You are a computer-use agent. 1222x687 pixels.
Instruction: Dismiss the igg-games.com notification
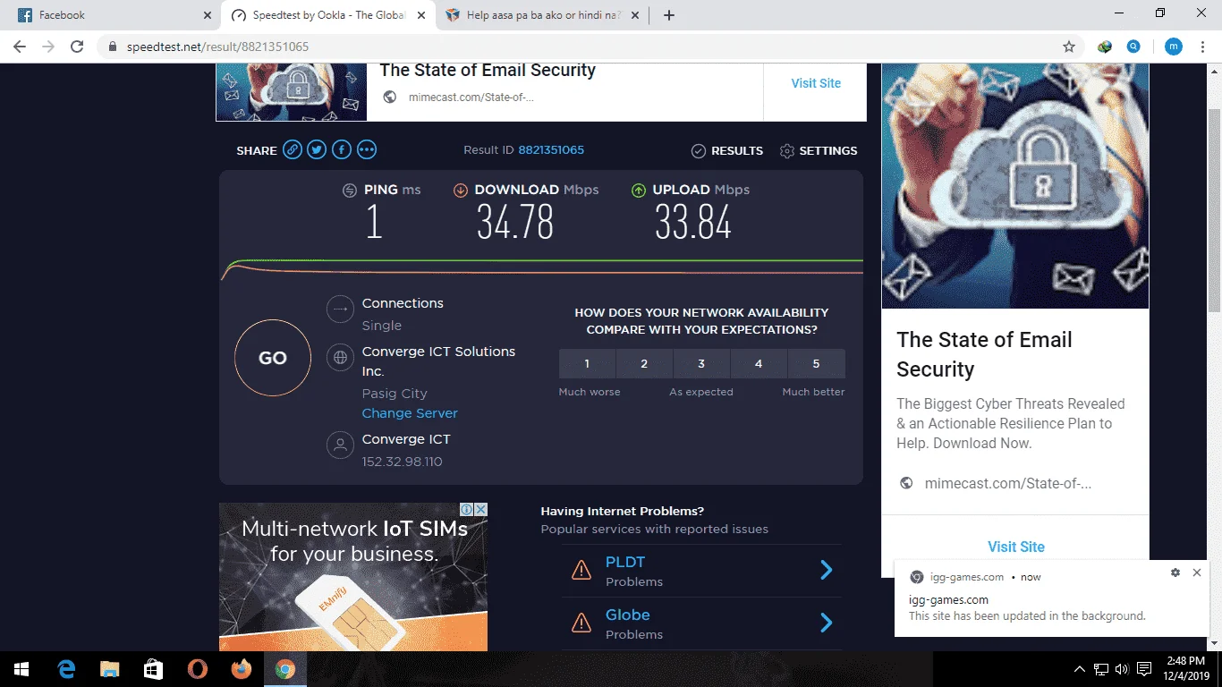pos(1197,572)
